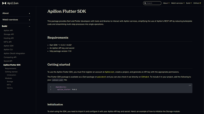Click the Apillon brand name in header
This screenshot has width=204, height=114.
(13, 3)
